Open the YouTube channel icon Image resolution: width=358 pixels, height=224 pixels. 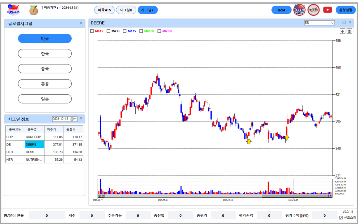click(x=328, y=10)
